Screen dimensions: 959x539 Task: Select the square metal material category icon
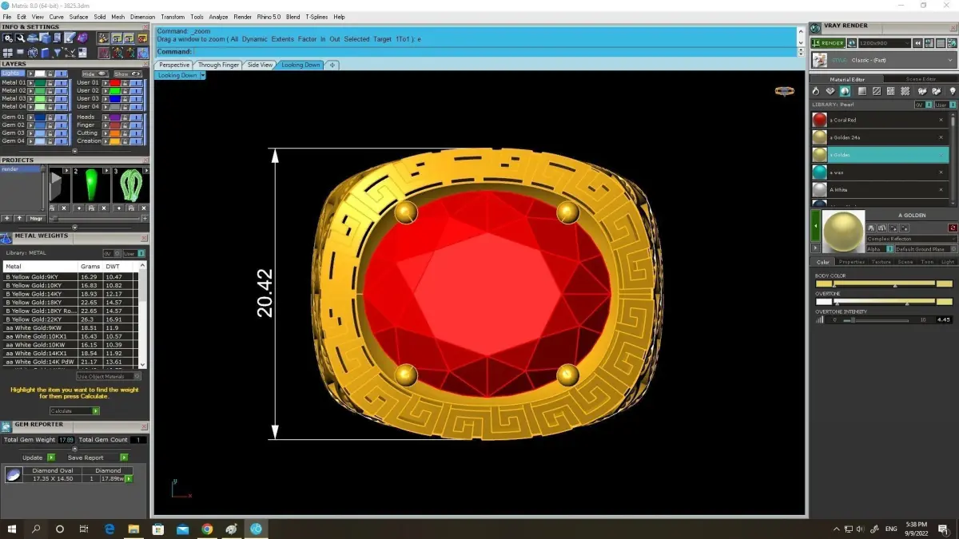[862, 91]
